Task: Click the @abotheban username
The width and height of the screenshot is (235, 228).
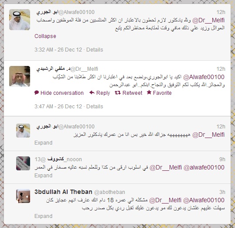Action: (109, 192)
